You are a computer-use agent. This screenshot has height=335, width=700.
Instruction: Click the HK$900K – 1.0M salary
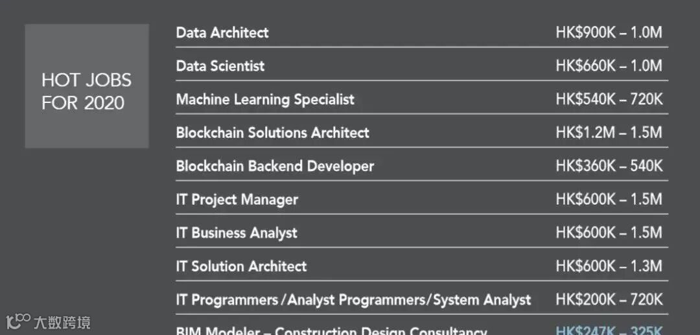[609, 32]
